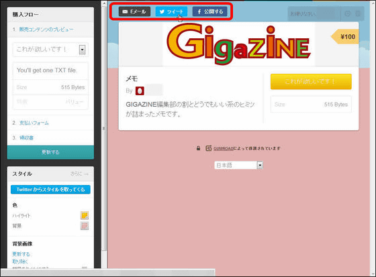Open 支払いフォーム step link
The height and width of the screenshot is (277, 376).
pyautogui.click(x=34, y=123)
